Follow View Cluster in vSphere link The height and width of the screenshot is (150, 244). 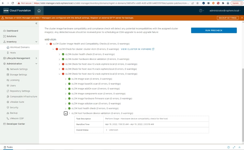click(x=138, y=49)
